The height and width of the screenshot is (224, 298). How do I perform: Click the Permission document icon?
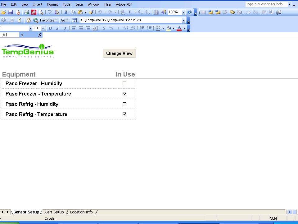point(18,12)
